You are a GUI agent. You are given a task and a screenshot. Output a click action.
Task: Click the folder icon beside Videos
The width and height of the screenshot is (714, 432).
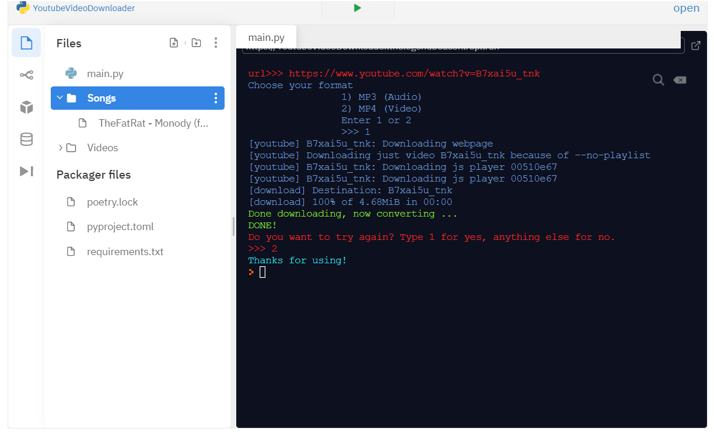pyautogui.click(x=71, y=148)
